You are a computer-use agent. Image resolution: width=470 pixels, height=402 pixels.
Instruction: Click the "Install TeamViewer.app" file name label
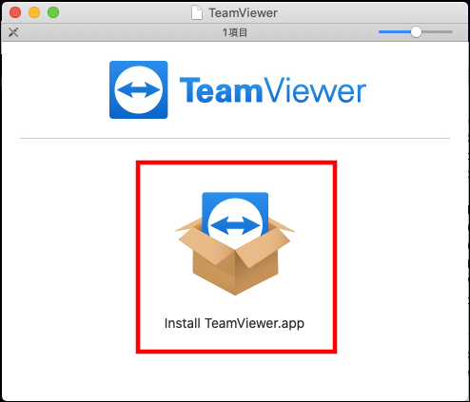coord(234,323)
